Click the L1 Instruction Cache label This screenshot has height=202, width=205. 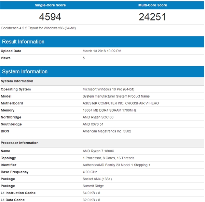(18, 193)
